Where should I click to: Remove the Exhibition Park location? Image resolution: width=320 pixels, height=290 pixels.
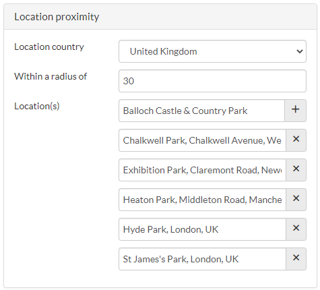(296, 170)
